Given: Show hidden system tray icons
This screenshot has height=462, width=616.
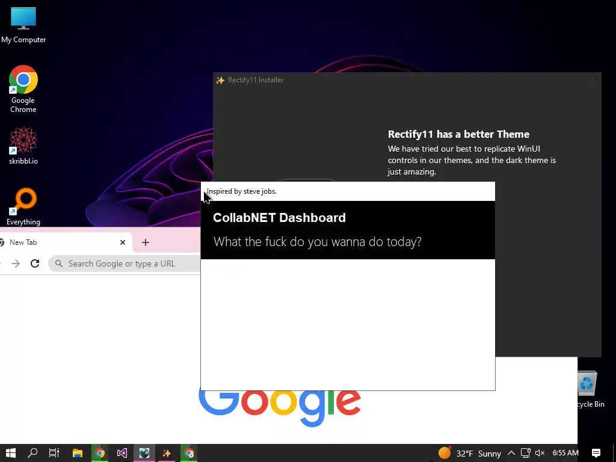Looking at the screenshot, I should click(511, 454).
